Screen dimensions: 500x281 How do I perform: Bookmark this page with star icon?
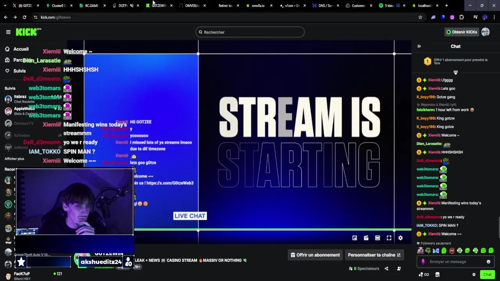pyautogui.click(x=420, y=17)
